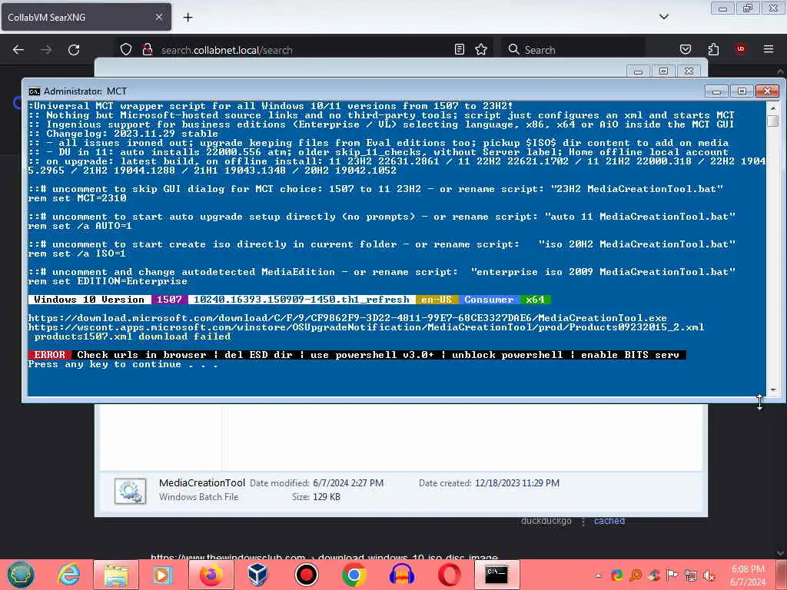Go back in Firefox

[x=18, y=50]
